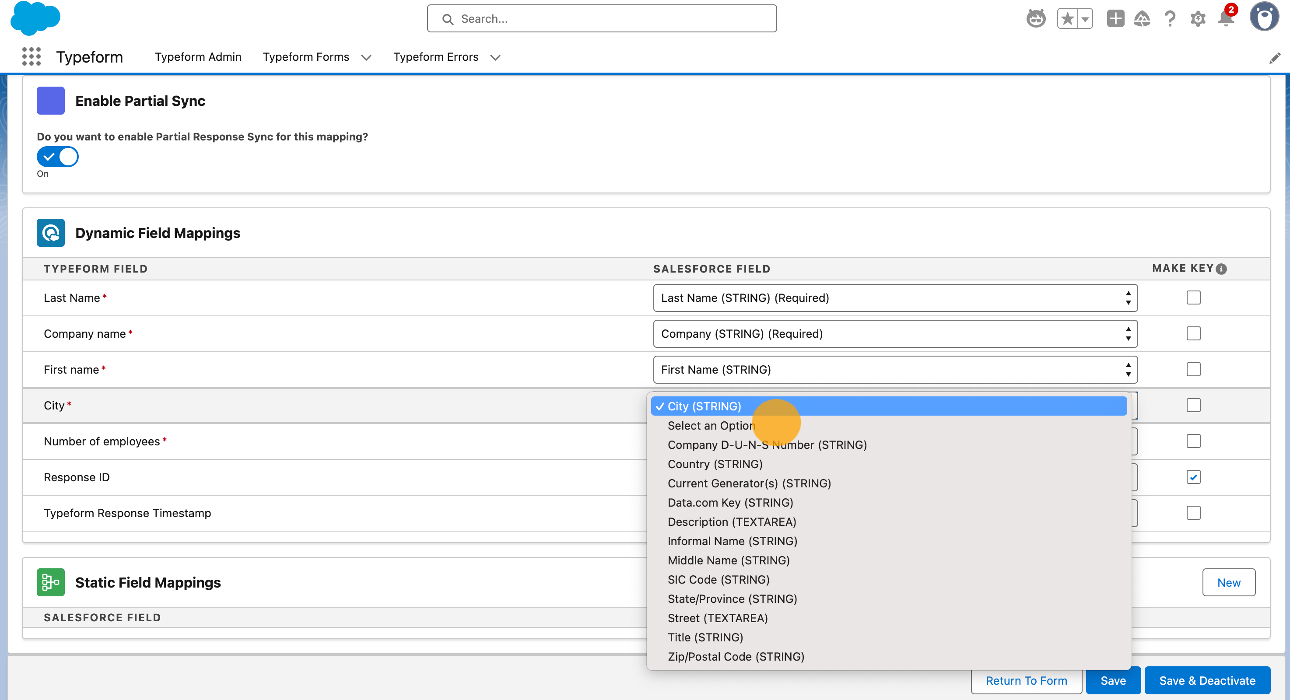This screenshot has height=700, width=1290.
Task: Click the Astro mascot guidance icon
Action: coord(1036,19)
